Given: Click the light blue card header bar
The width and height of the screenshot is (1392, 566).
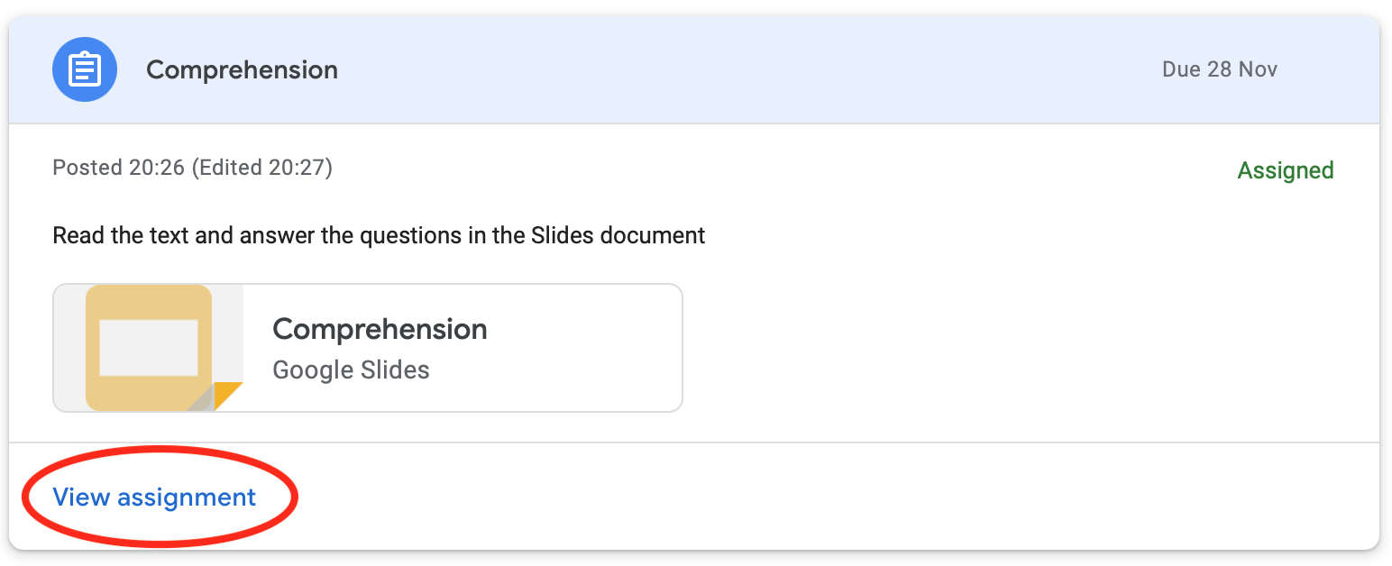Looking at the screenshot, I should point(694,69).
